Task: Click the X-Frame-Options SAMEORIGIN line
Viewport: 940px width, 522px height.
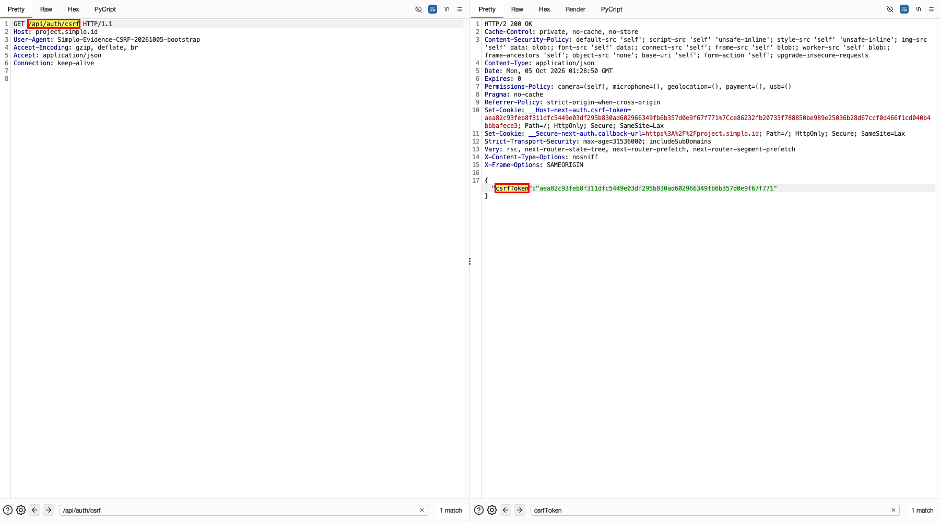Action: [534, 165]
